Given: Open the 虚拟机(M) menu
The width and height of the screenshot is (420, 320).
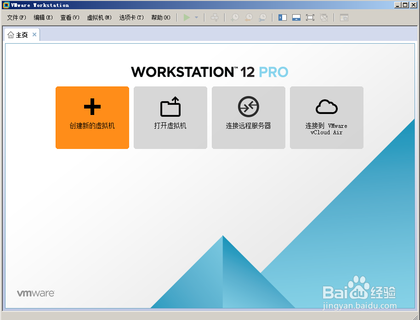Looking at the screenshot, I should (x=99, y=17).
